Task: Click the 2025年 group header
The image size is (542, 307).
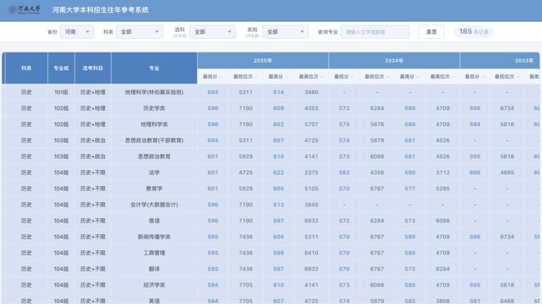Action: pos(263,60)
